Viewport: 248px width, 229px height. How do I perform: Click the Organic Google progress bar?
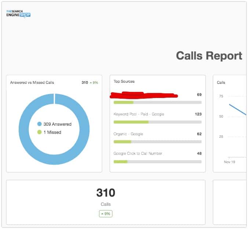point(158,142)
